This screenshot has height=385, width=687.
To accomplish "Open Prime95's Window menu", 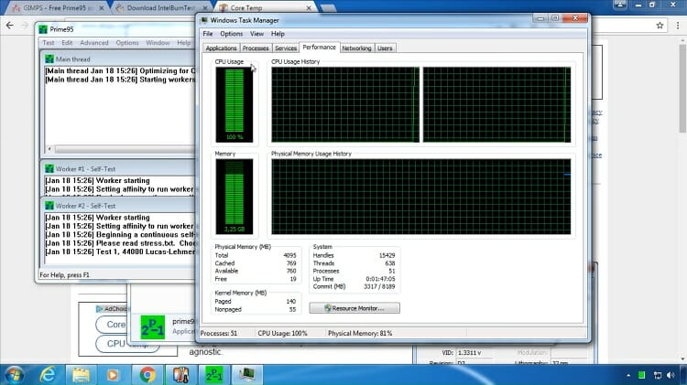I will coord(158,43).
